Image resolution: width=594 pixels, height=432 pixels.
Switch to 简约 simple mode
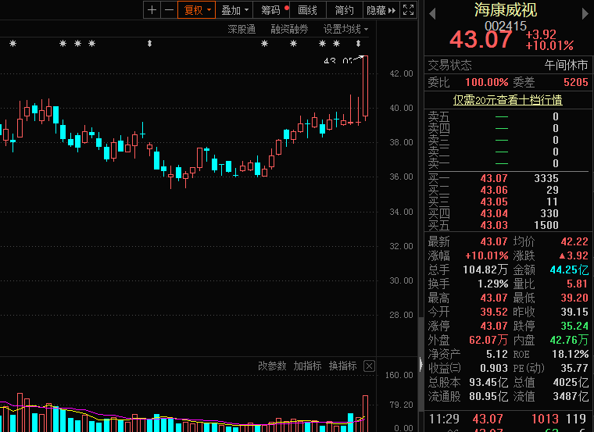345,10
